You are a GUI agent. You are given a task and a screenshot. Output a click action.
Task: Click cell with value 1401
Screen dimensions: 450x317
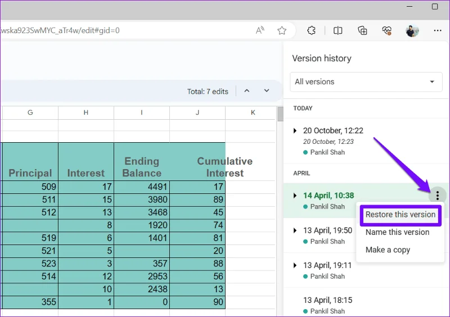coord(142,238)
